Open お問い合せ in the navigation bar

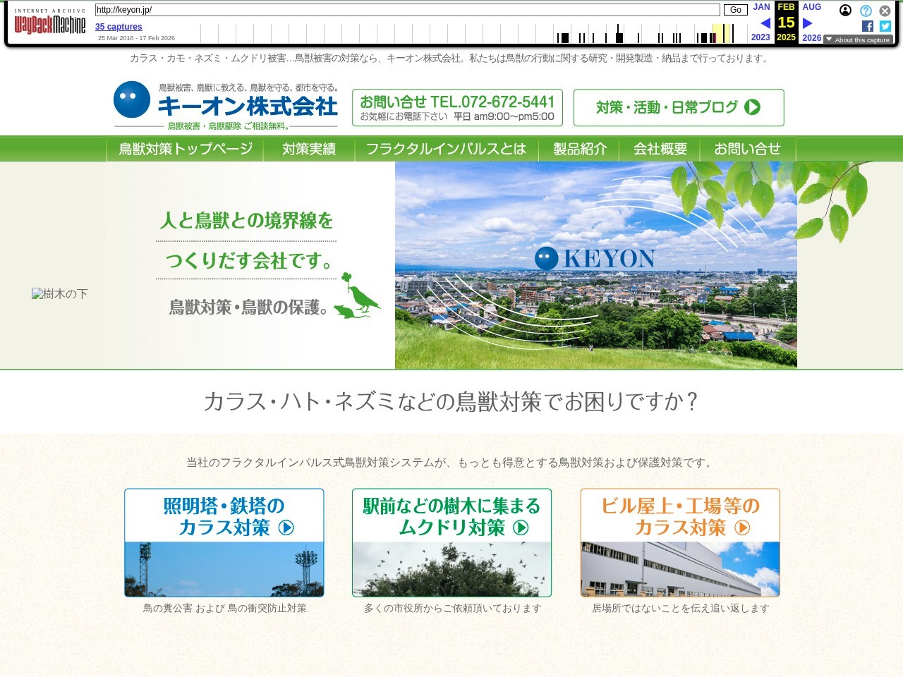(747, 149)
